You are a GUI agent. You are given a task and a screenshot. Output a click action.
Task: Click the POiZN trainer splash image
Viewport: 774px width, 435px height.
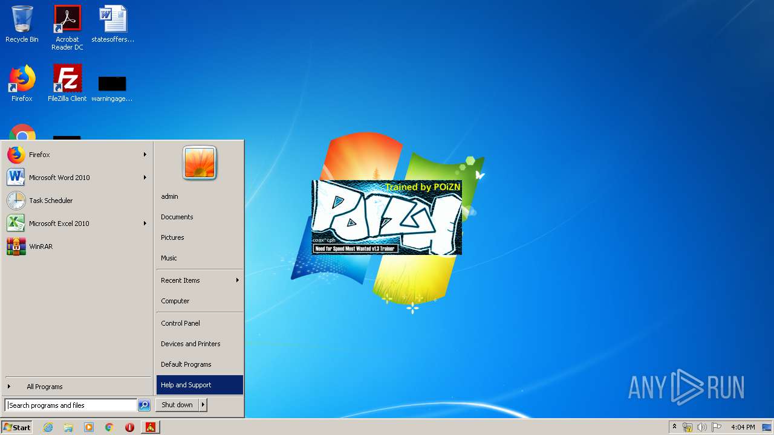pyautogui.click(x=386, y=217)
